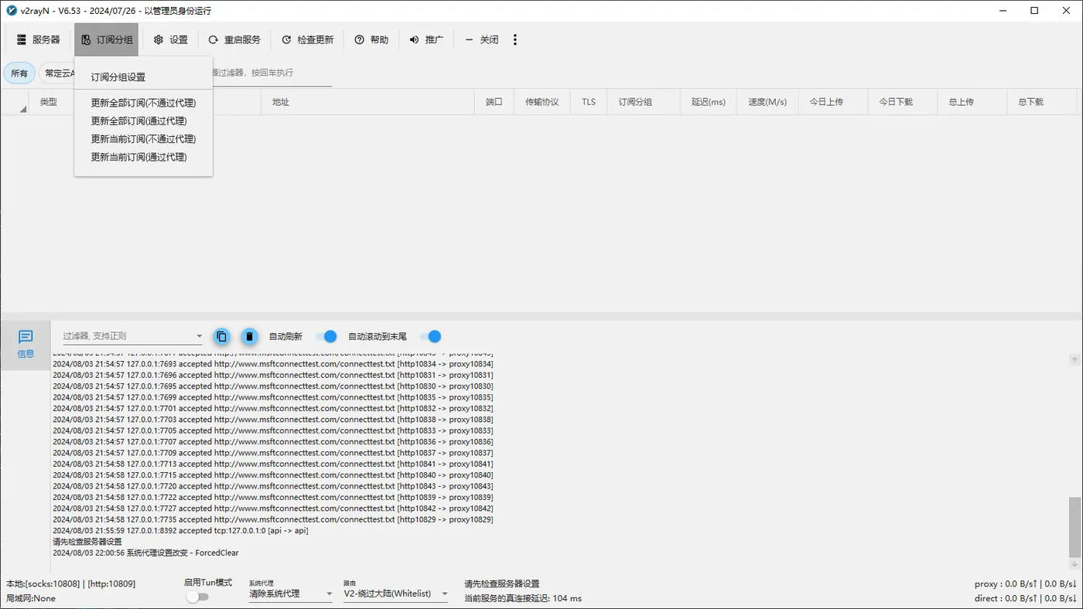Open the 服务器 servers menu
The height and width of the screenshot is (609, 1083).
(38, 39)
